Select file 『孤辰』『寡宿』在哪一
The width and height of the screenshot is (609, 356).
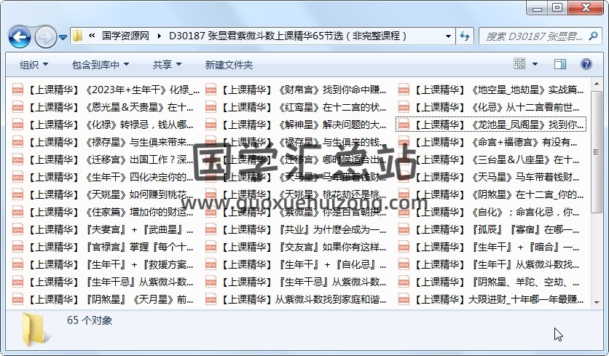490,229
